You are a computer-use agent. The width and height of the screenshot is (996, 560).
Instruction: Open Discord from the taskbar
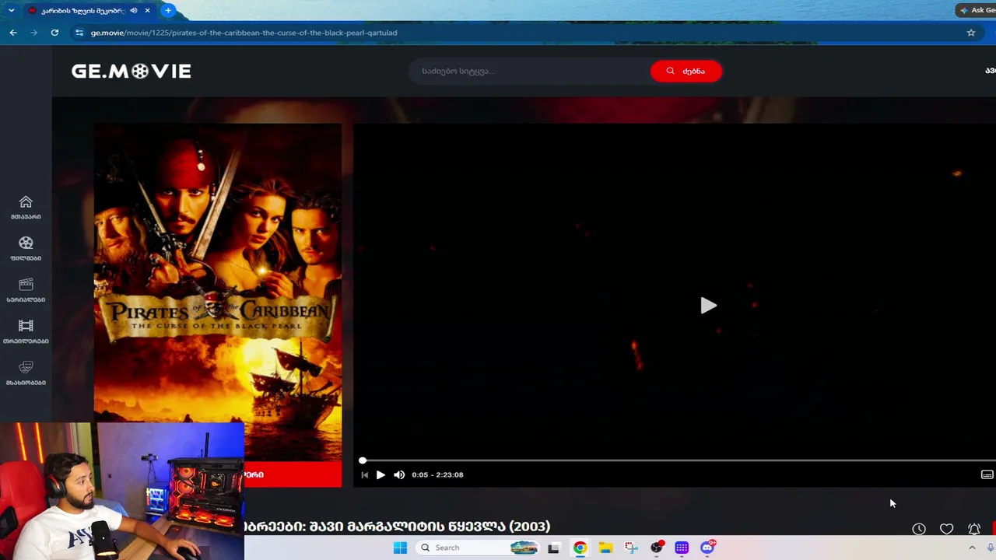707,548
